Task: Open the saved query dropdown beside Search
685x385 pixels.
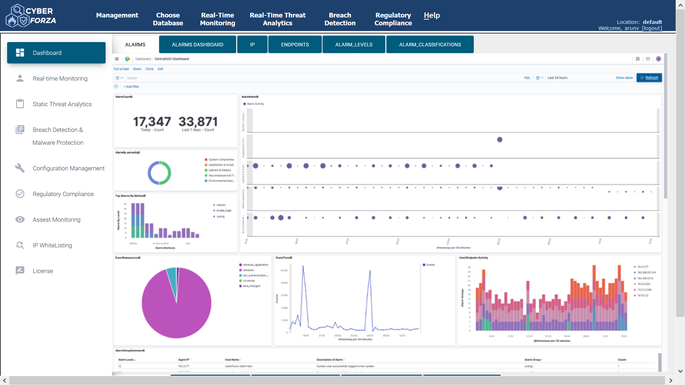Action: pyautogui.click(x=119, y=78)
